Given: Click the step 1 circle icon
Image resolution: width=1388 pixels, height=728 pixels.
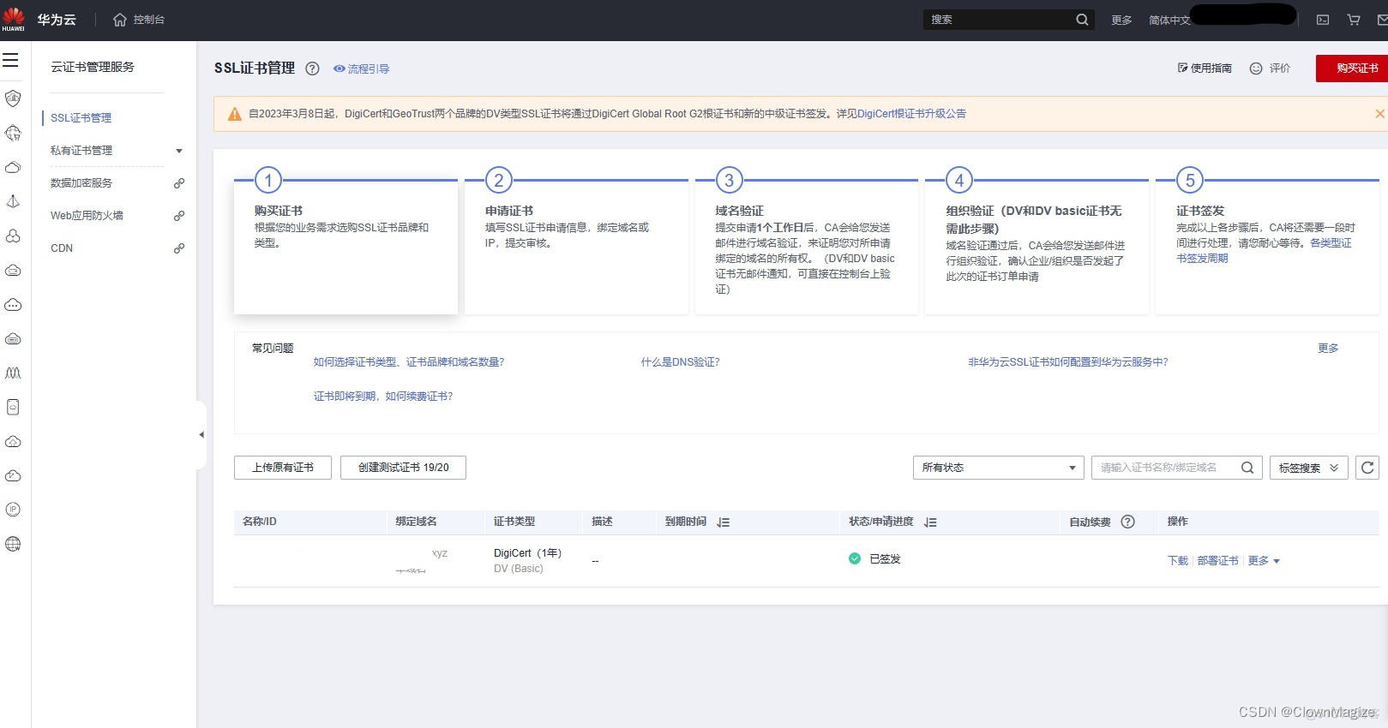Looking at the screenshot, I should tap(268, 180).
